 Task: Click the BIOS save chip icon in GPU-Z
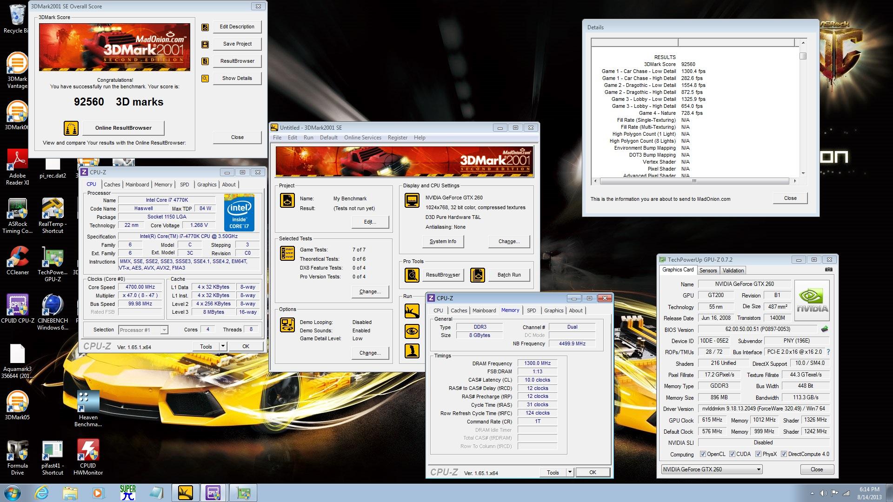coord(825,329)
